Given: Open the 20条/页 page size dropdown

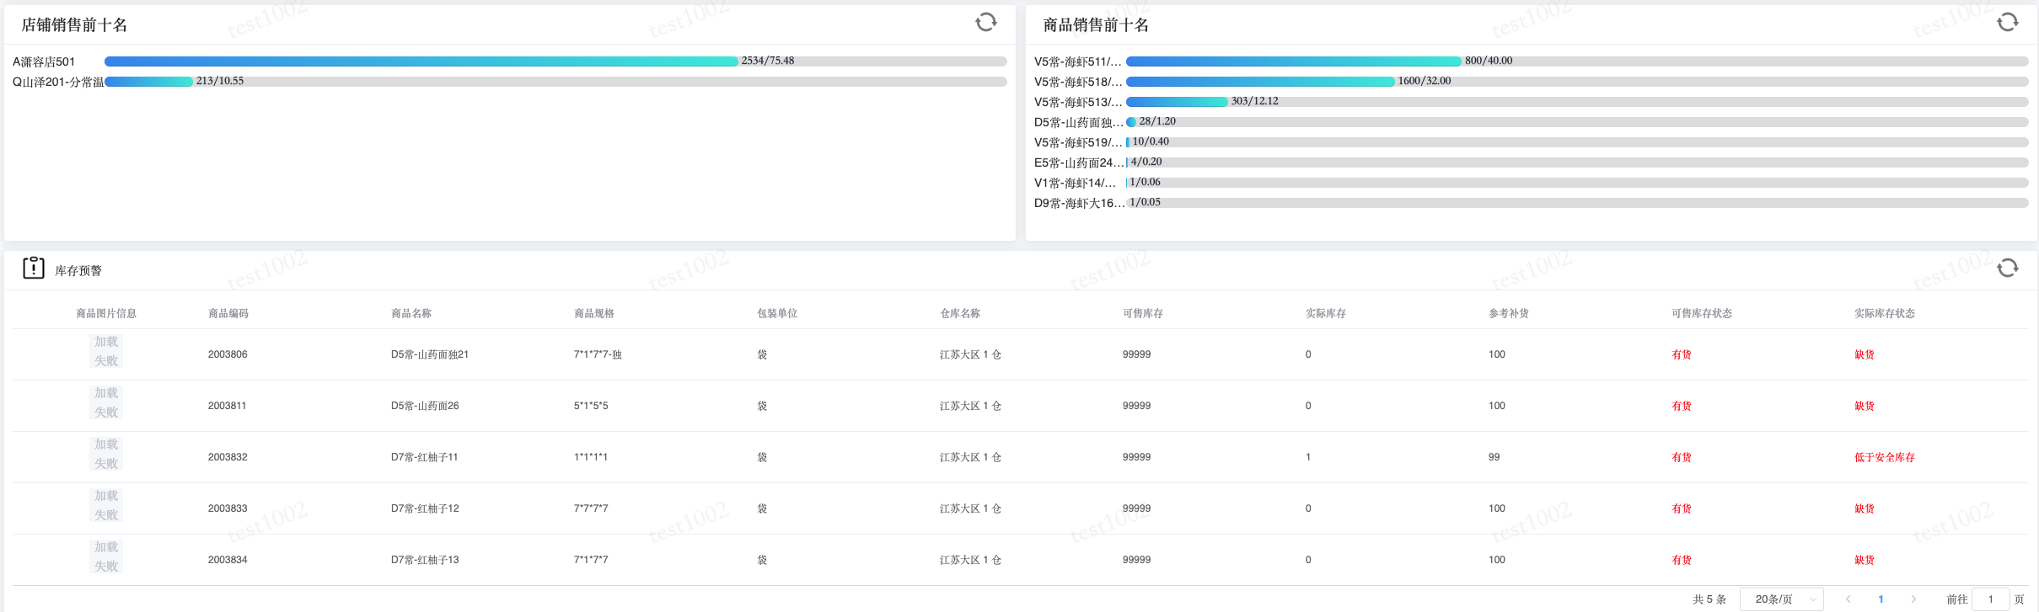Looking at the screenshot, I should (1781, 599).
